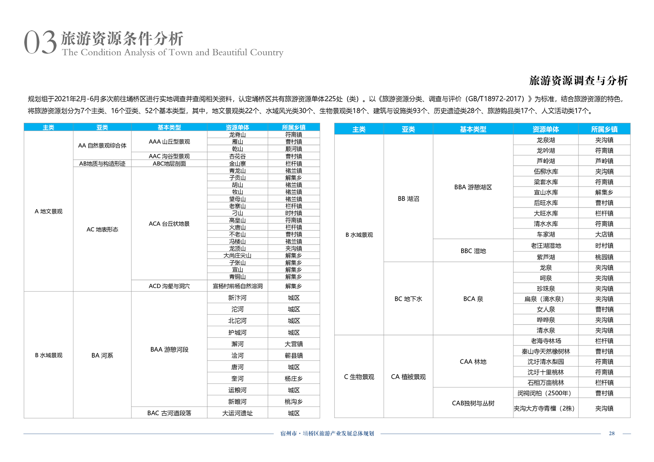Click the page number 28 in footer
The height and width of the screenshot is (462, 654).
pyautogui.click(x=612, y=433)
